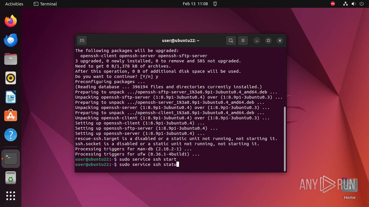
Task: Click 'Setting up openssh-sftp-server' line
Action: click(x=146, y=128)
